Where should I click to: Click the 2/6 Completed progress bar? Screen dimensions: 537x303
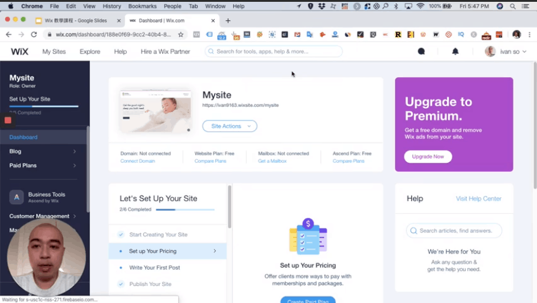tap(185, 209)
